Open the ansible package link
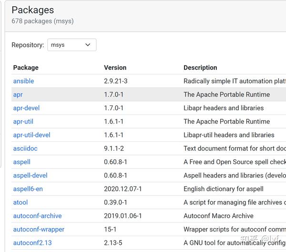The width and height of the screenshot is (286, 252). pyautogui.click(x=23, y=81)
